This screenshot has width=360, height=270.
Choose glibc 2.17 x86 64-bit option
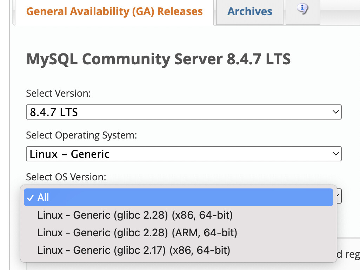click(x=134, y=250)
